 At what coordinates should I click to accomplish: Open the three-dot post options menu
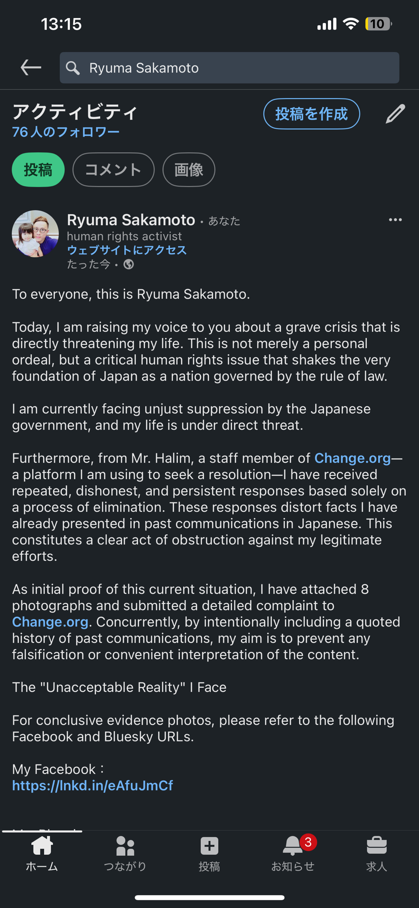pos(395,220)
